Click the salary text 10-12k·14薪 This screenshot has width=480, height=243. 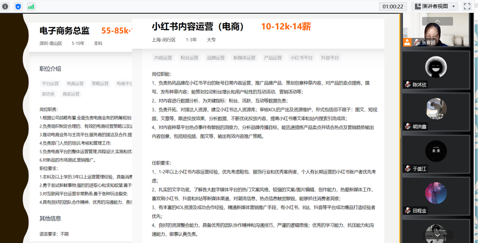tap(286, 27)
